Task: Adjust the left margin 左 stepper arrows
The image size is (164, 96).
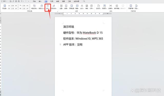Action: 18,8
